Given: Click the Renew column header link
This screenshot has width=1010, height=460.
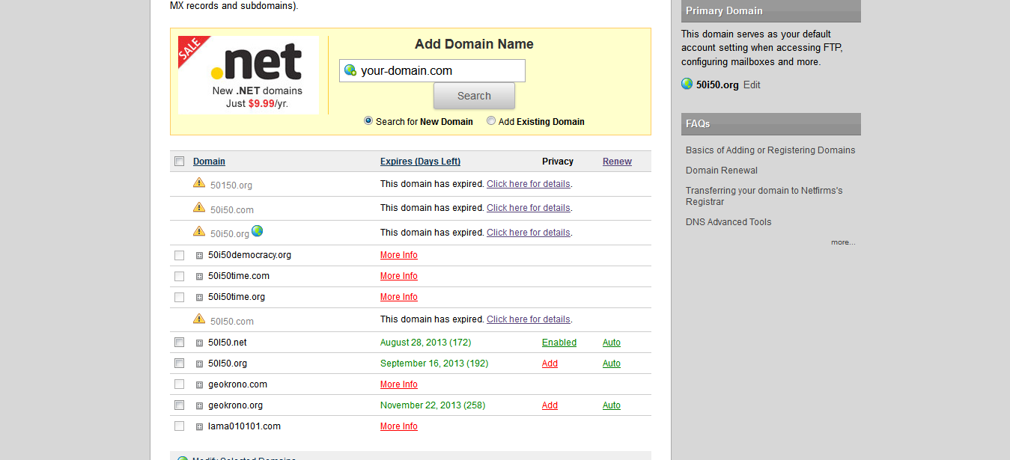Looking at the screenshot, I should (617, 162).
